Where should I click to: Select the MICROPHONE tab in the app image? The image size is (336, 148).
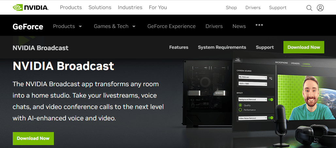(281, 62)
